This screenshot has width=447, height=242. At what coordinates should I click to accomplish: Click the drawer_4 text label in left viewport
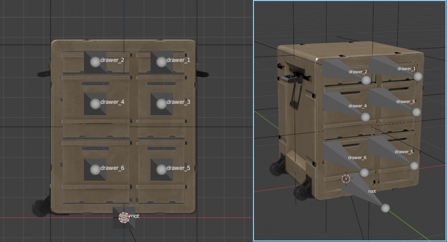(112, 102)
